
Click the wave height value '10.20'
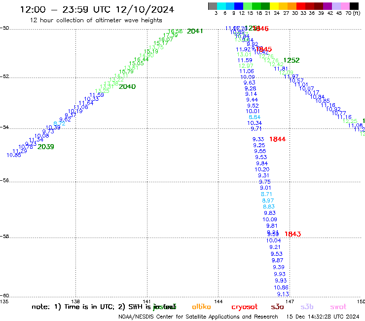pos(262,169)
